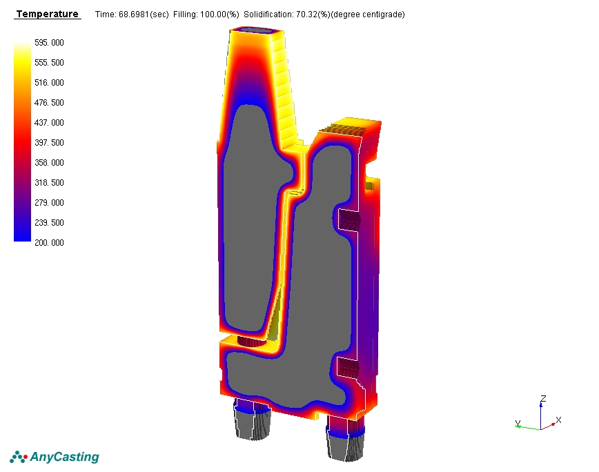Viewport: 599px width, 472px height.
Task: Select the 476.500 legend value
Action: (49, 102)
